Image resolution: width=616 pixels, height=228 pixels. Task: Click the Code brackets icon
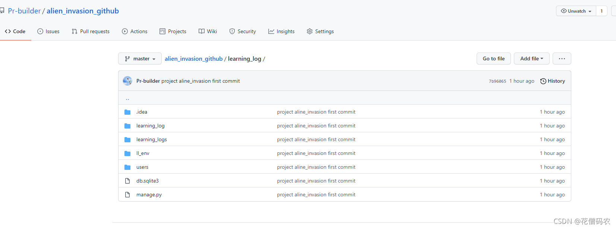coord(8,31)
